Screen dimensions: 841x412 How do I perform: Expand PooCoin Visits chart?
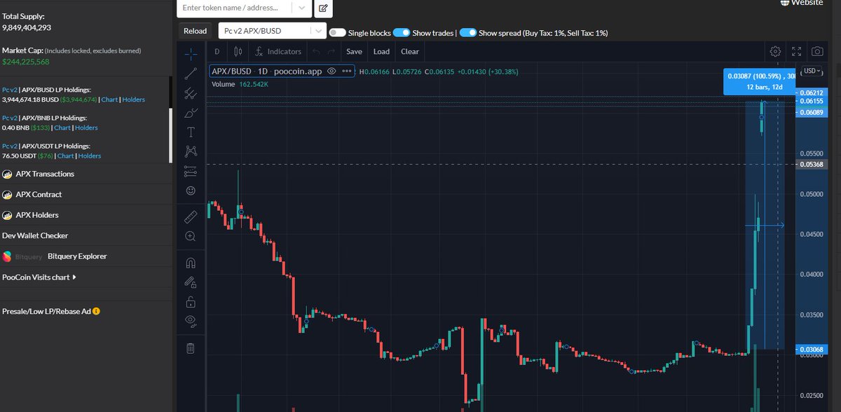tap(39, 277)
